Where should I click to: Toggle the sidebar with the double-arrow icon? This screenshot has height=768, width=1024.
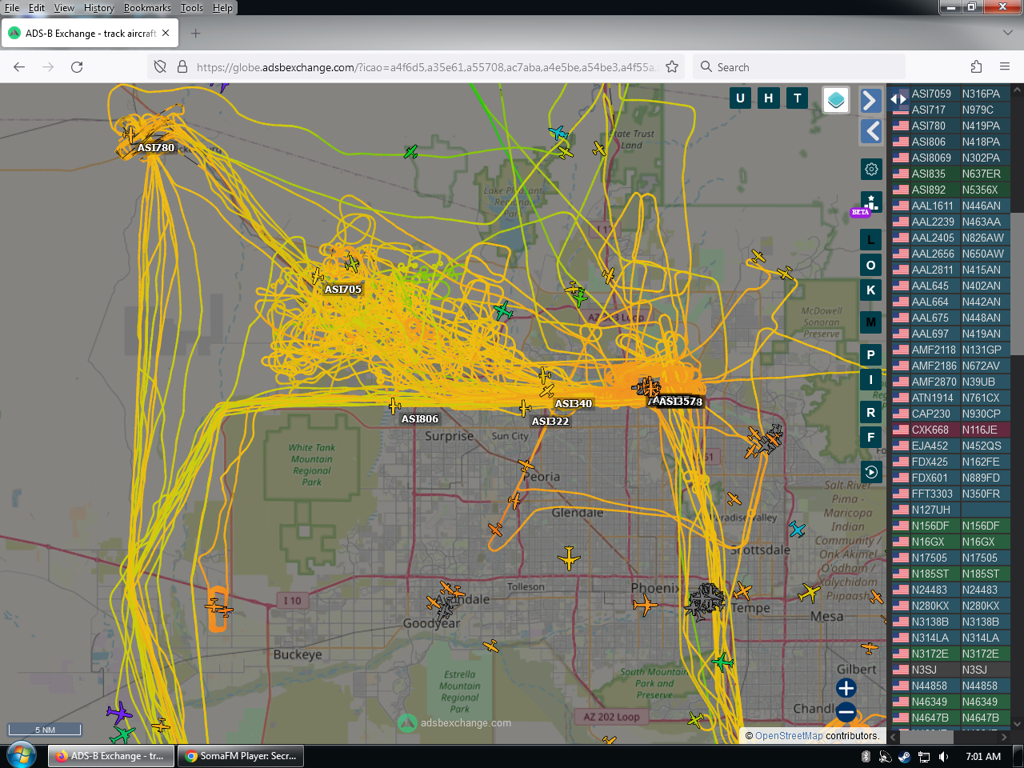[x=898, y=99]
